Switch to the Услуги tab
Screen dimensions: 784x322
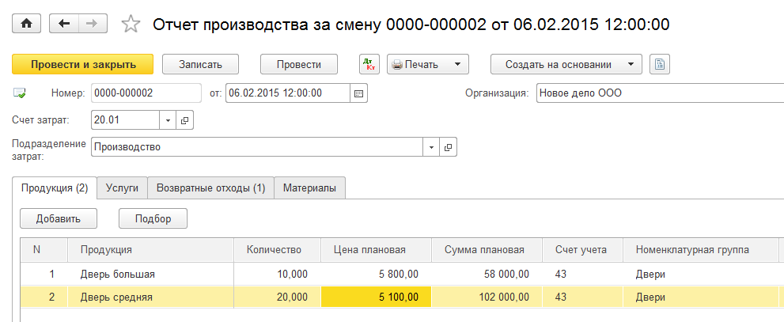122,188
